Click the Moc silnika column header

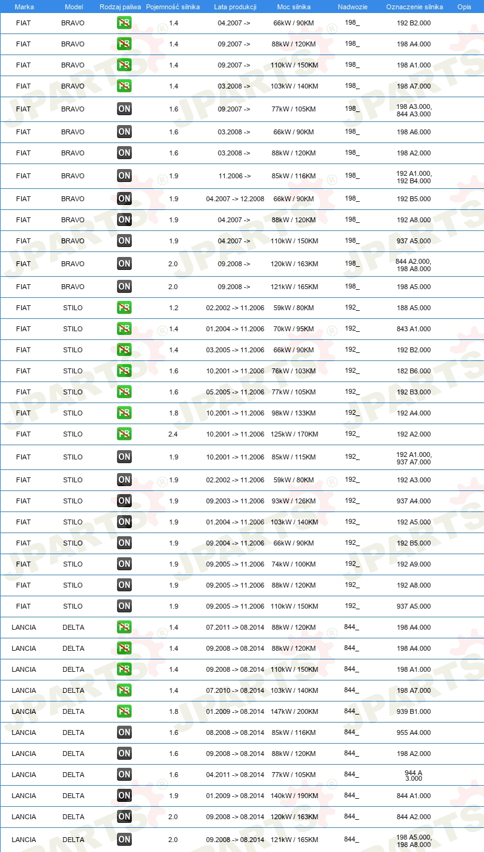tap(294, 7)
